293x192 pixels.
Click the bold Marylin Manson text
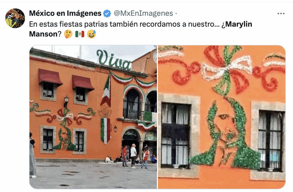[x=140, y=29]
